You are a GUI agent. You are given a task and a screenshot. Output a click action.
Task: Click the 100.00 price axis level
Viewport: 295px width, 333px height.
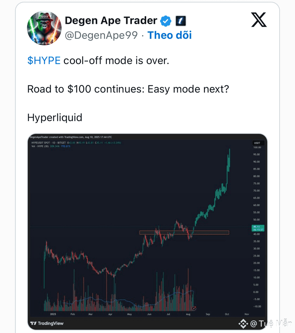click(x=257, y=147)
